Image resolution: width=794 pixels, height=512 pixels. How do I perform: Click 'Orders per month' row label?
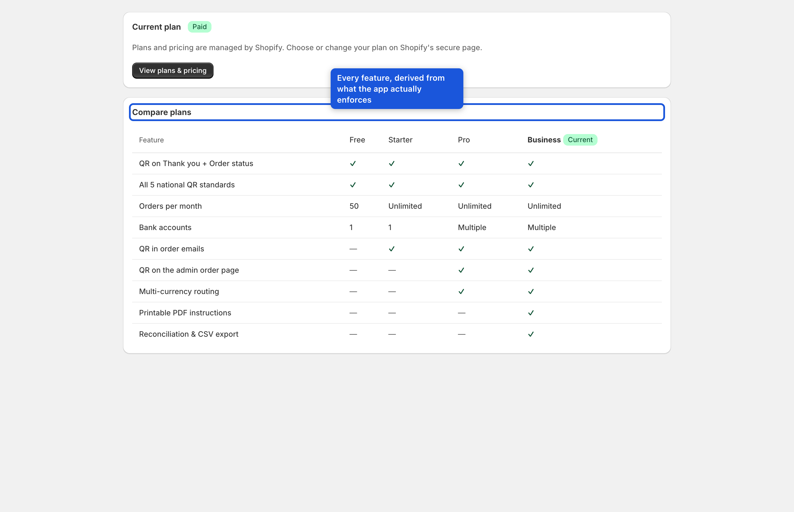click(x=170, y=206)
